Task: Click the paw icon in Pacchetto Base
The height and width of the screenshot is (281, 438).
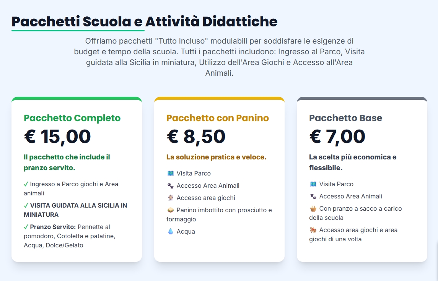Action: [313, 197]
